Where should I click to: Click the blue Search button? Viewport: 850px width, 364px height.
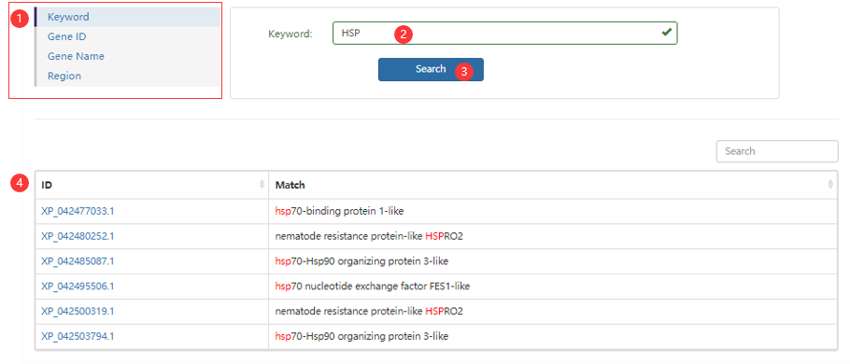point(431,69)
